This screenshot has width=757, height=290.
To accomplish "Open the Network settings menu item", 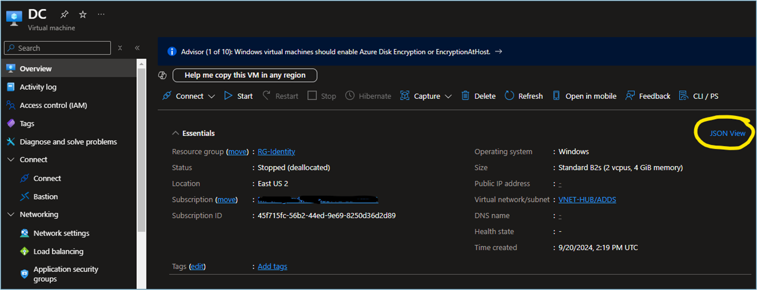I will [69, 233].
